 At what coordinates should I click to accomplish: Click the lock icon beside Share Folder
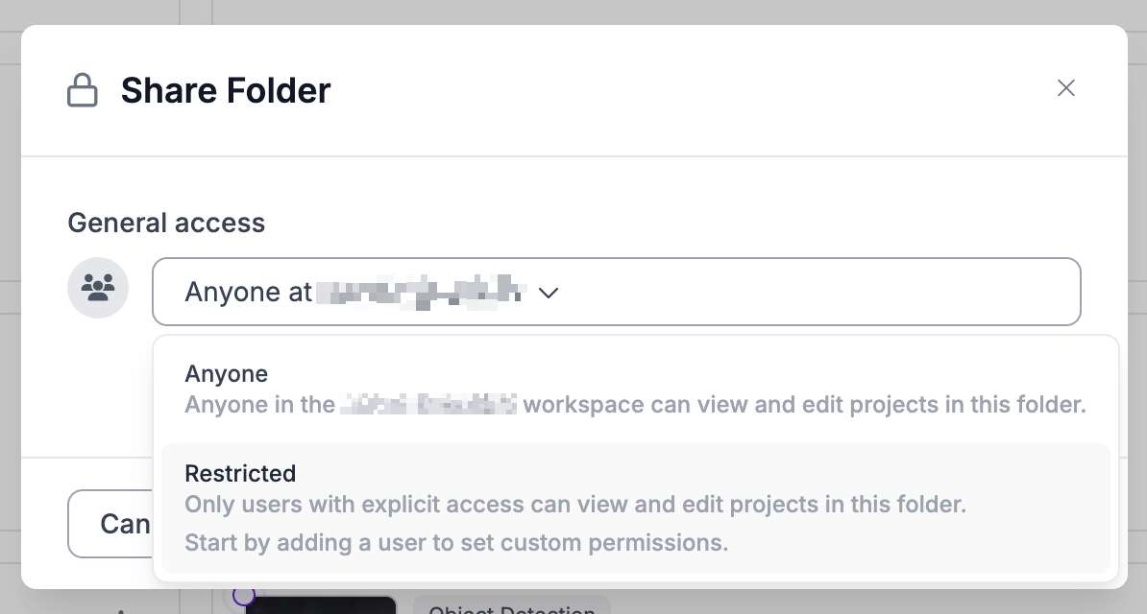pos(83,91)
